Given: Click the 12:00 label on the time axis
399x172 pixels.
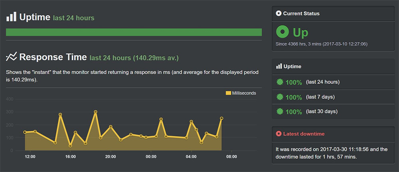Looking at the screenshot, I should (30, 157).
